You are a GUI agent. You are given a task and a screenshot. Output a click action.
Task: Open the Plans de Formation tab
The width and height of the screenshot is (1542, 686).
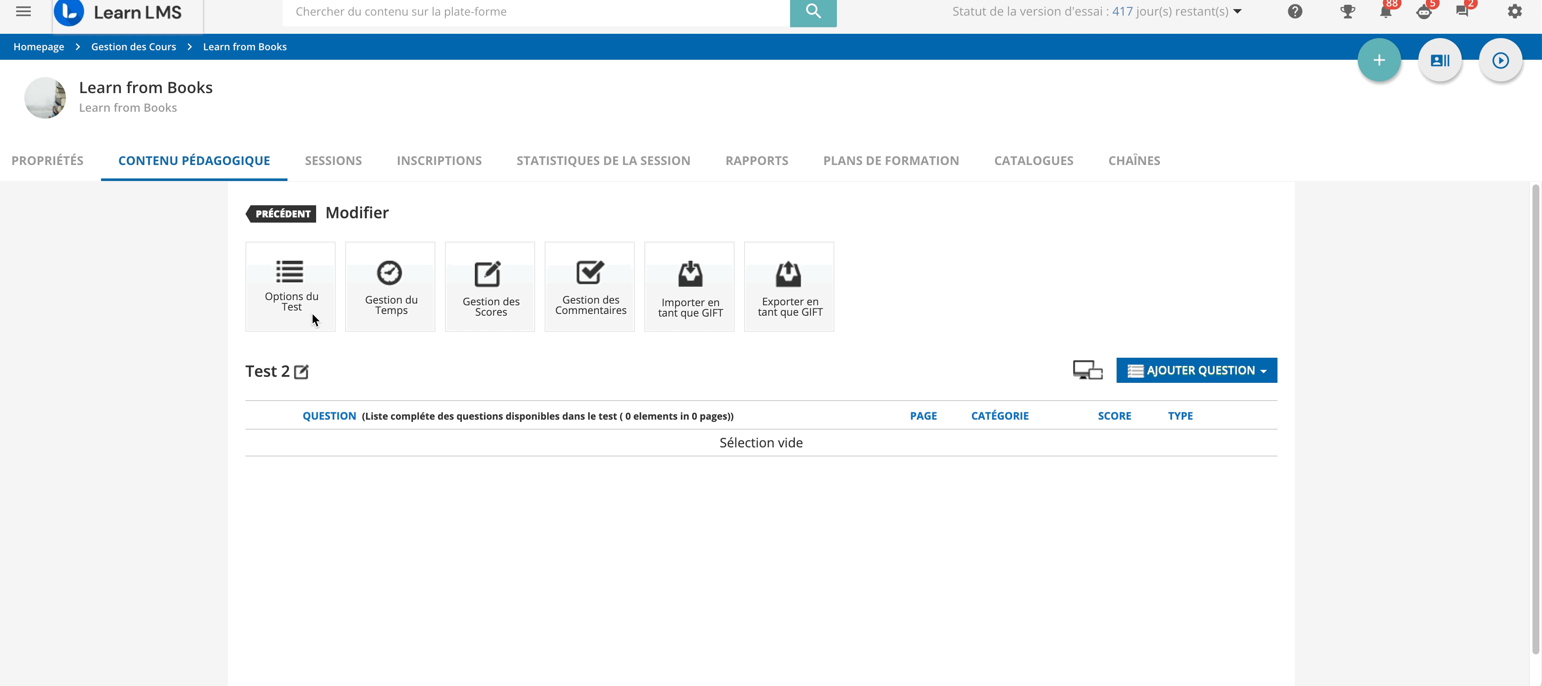pyautogui.click(x=891, y=160)
